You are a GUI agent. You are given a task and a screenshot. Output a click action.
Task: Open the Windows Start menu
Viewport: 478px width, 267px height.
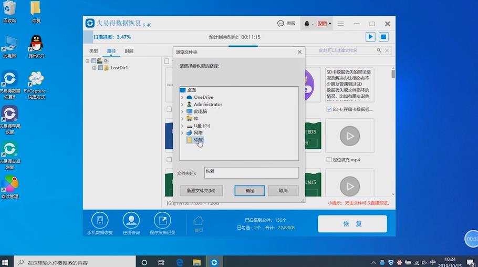coord(5,262)
